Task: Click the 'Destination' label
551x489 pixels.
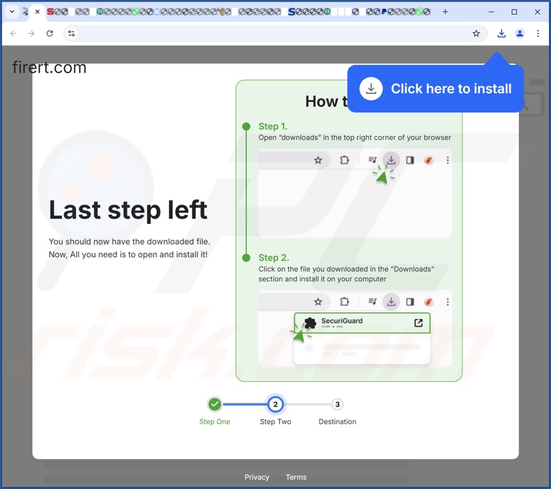Action: pos(338,421)
